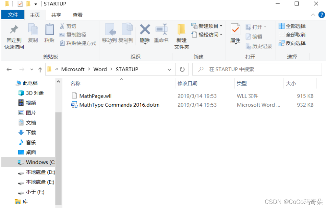Select local disk (D:)

click(37, 172)
